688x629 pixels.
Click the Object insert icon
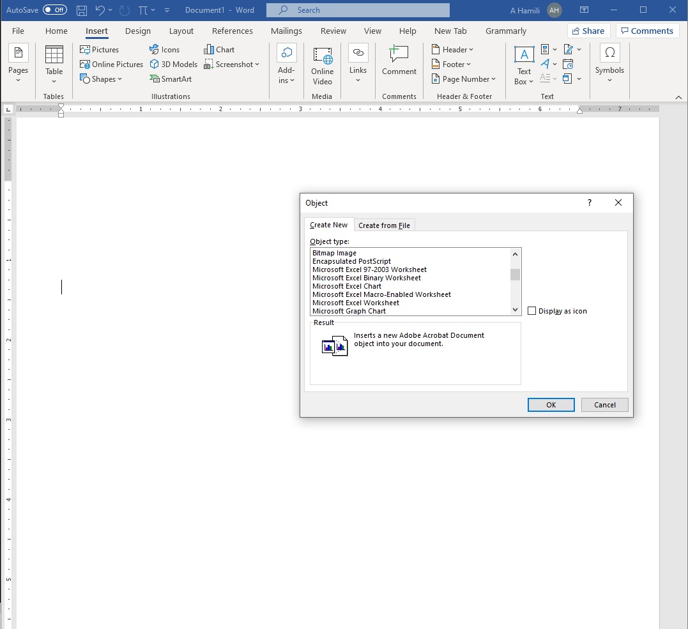[567, 79]
